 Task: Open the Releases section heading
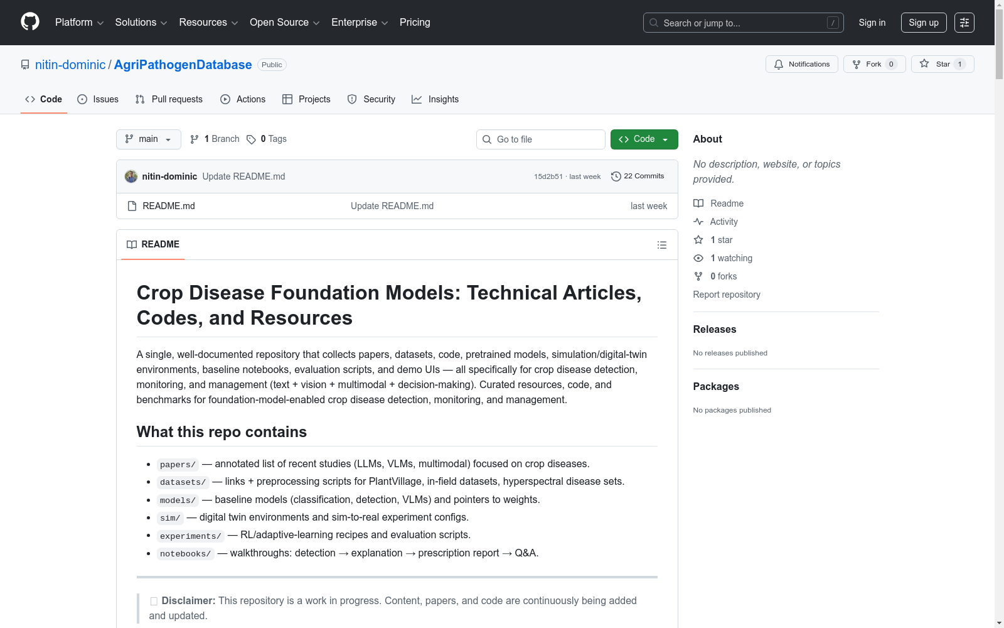click(715, 330)
